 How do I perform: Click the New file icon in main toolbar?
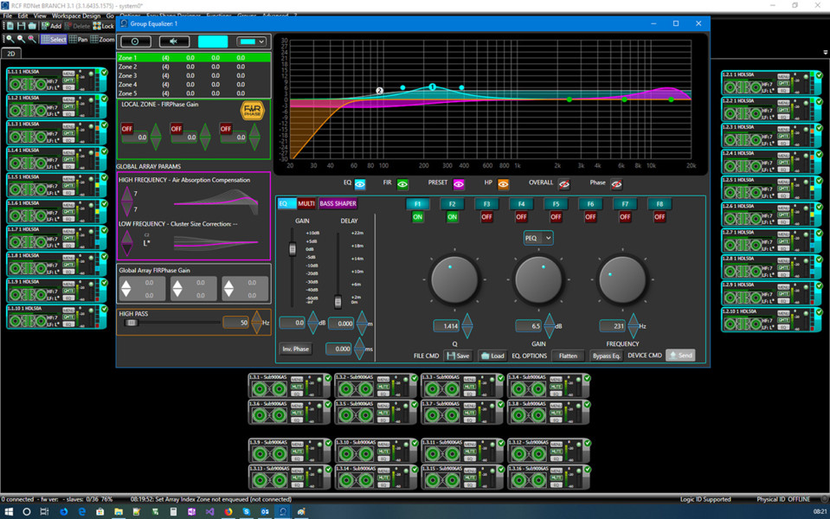(10, 25)
